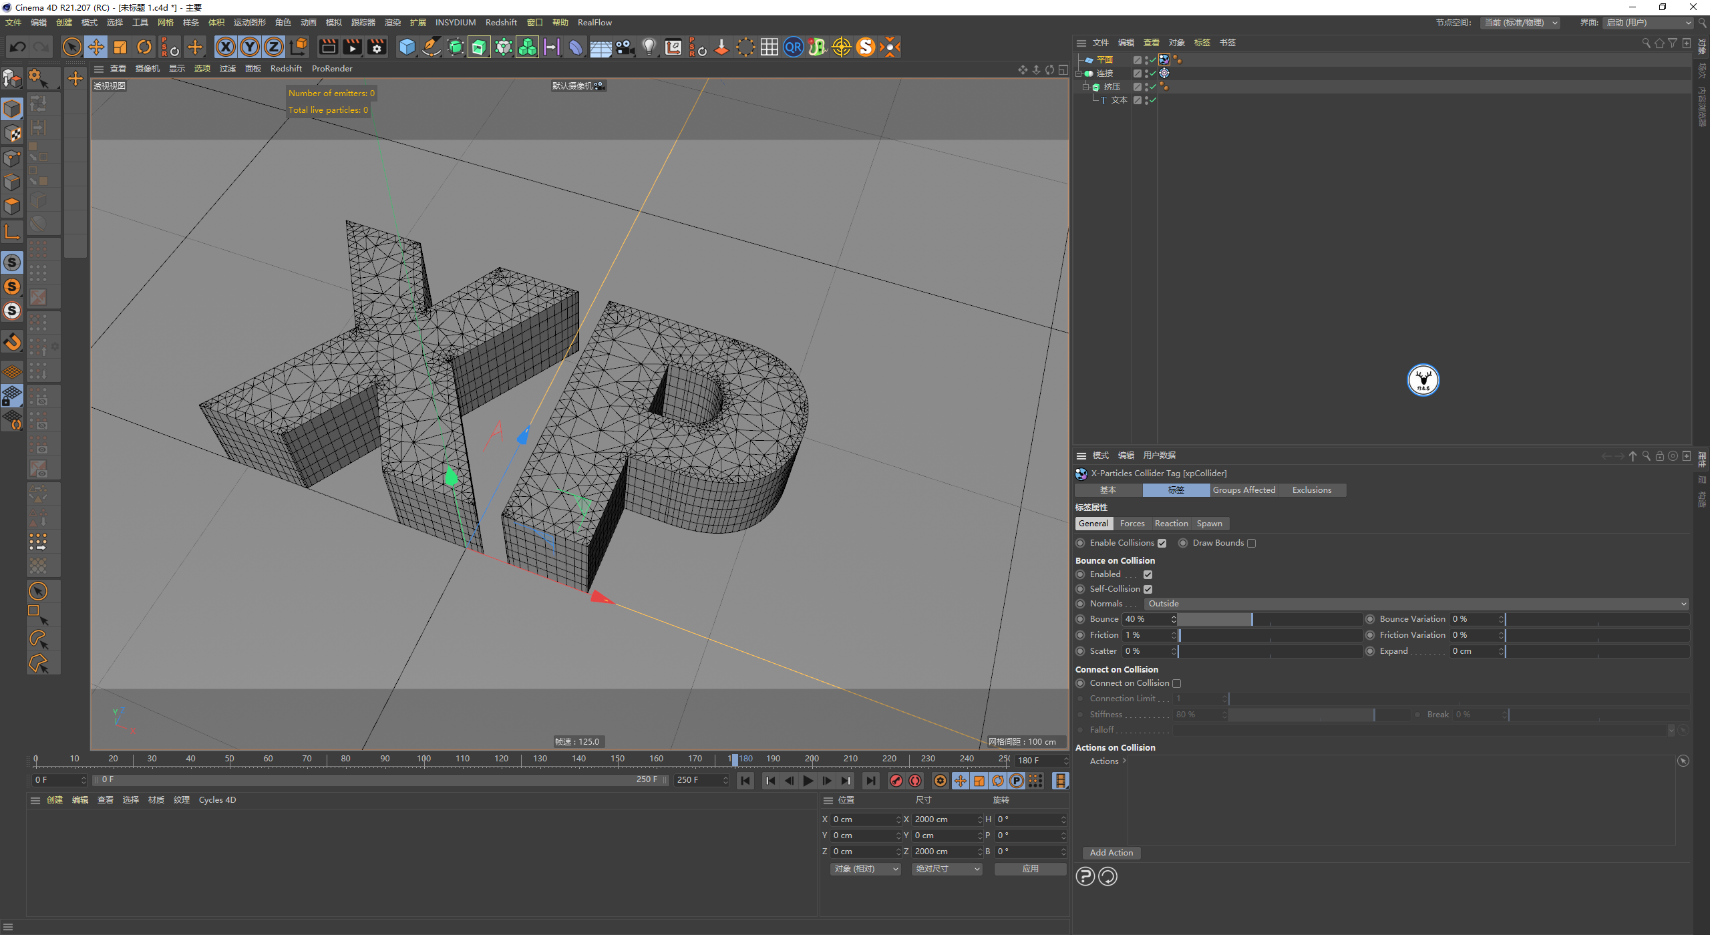1710x935 pixels.
Task: Select the Scale tool
Action: (120, 47)
